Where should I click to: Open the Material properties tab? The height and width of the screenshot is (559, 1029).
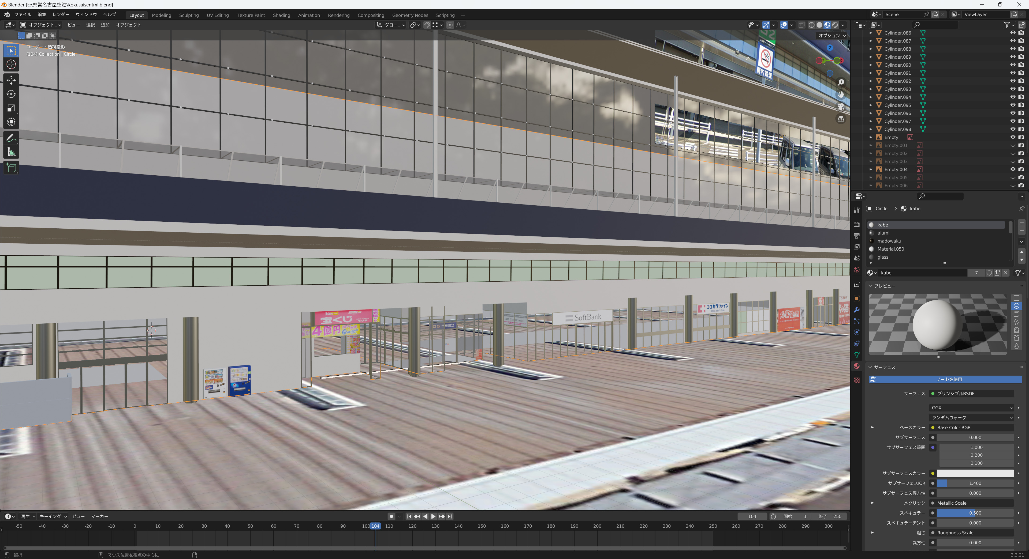tap(856, 366)
